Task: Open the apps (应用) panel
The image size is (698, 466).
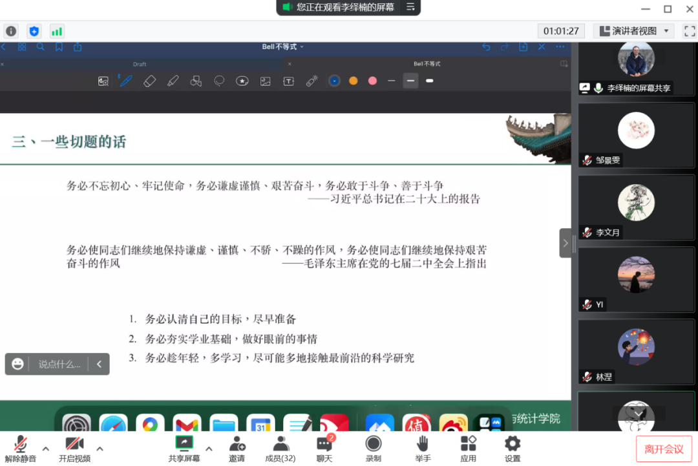Action: point(468,444)
